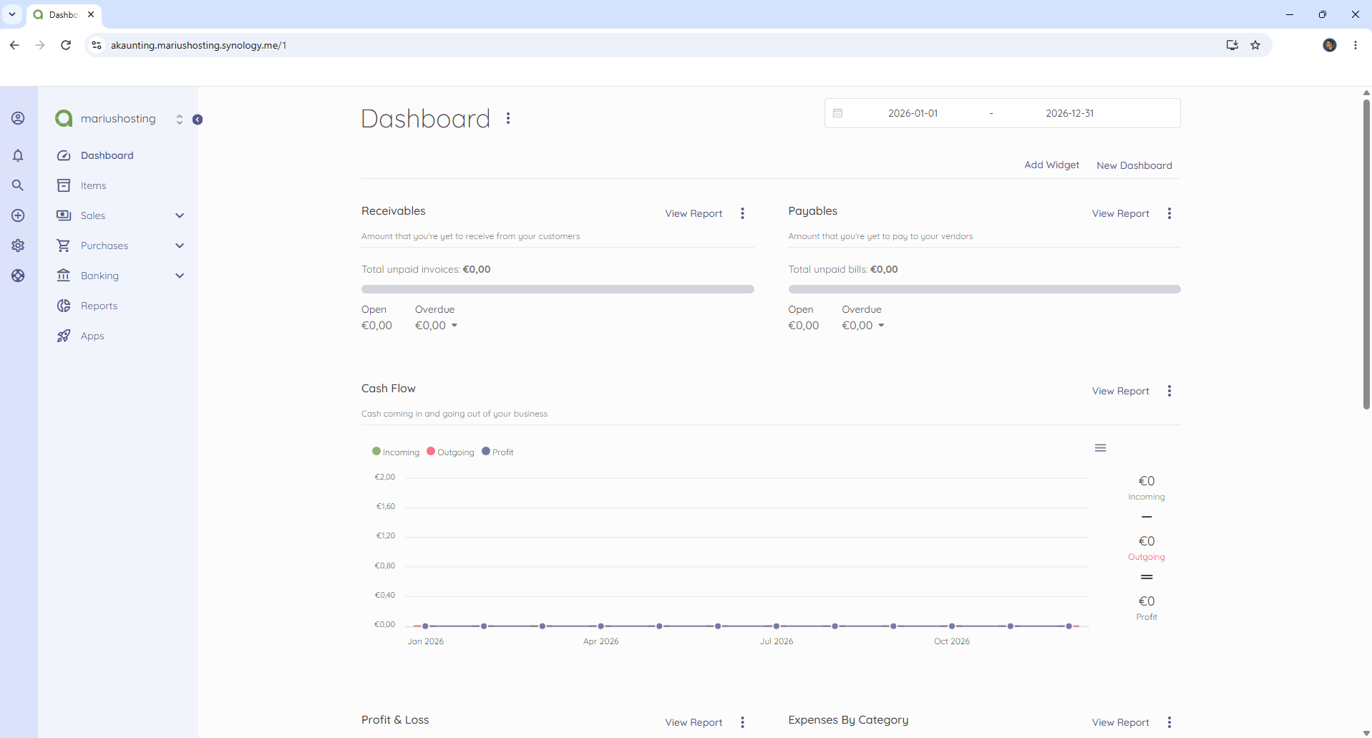Click the Add Widget link
Viewport: 1372px width, 738px height.
tap(1051, 165)
